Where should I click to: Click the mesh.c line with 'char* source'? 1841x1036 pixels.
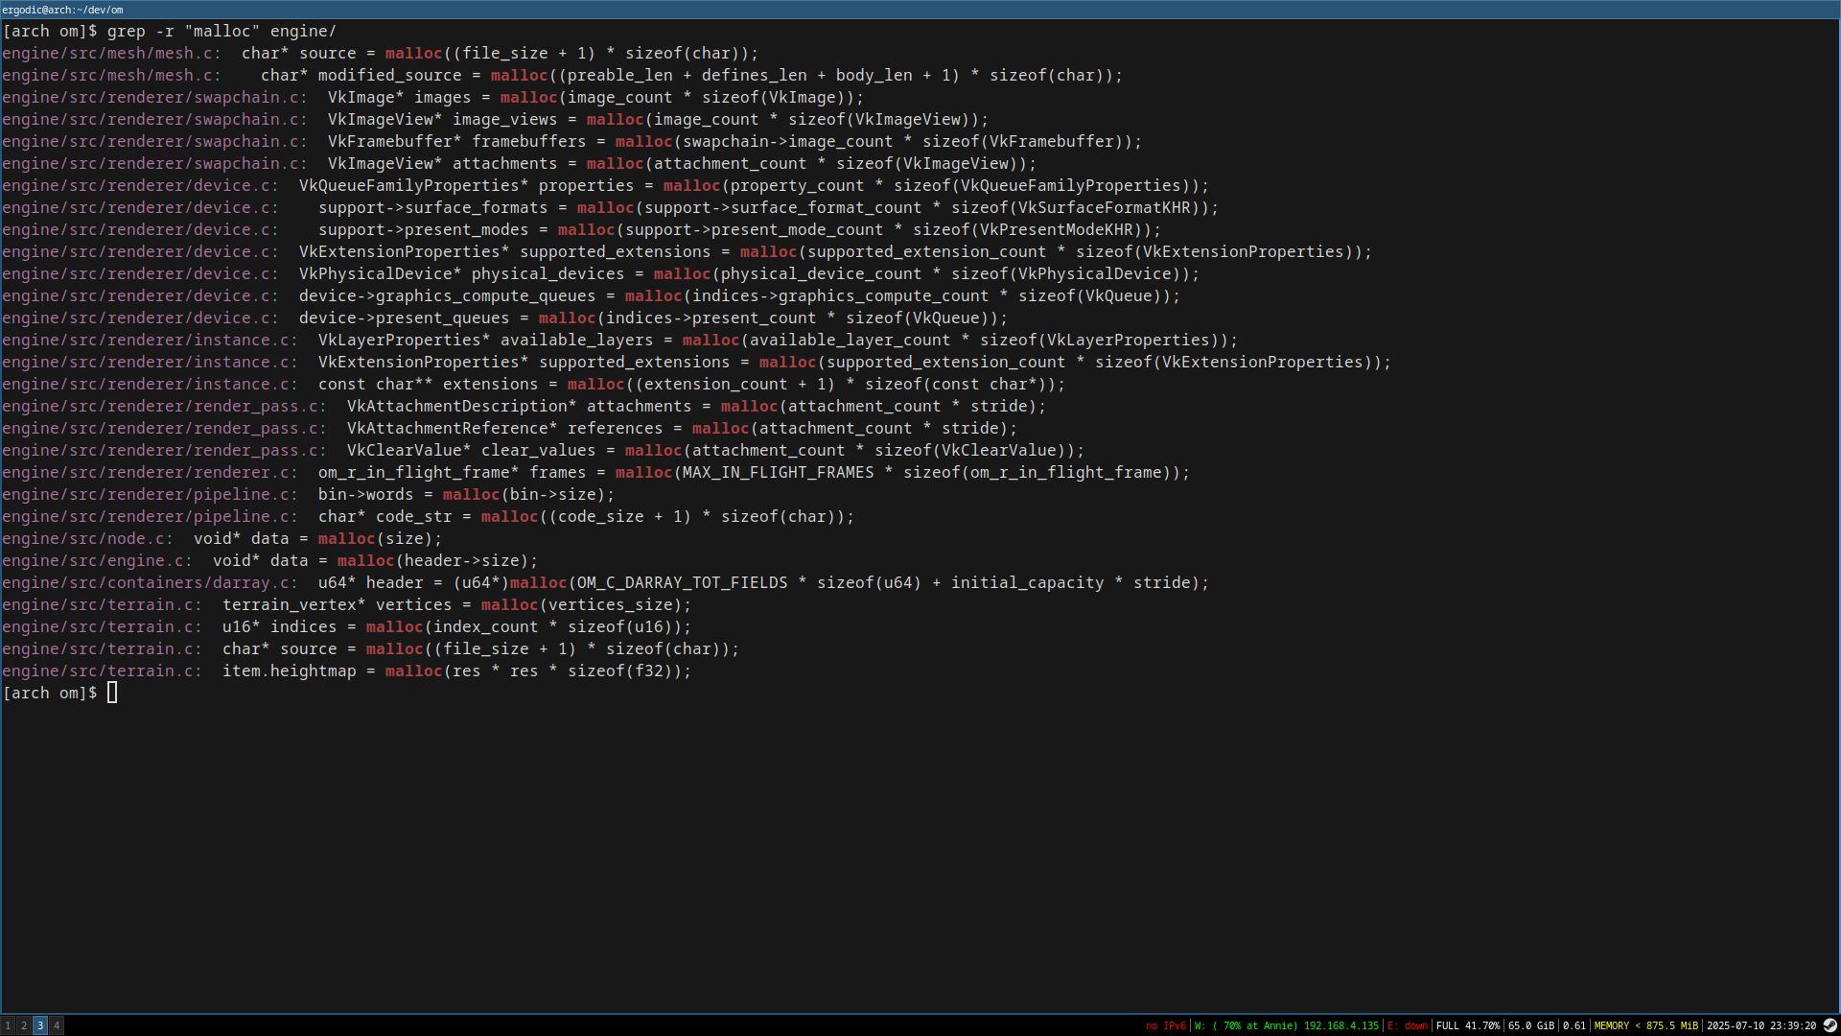point(380,54)
